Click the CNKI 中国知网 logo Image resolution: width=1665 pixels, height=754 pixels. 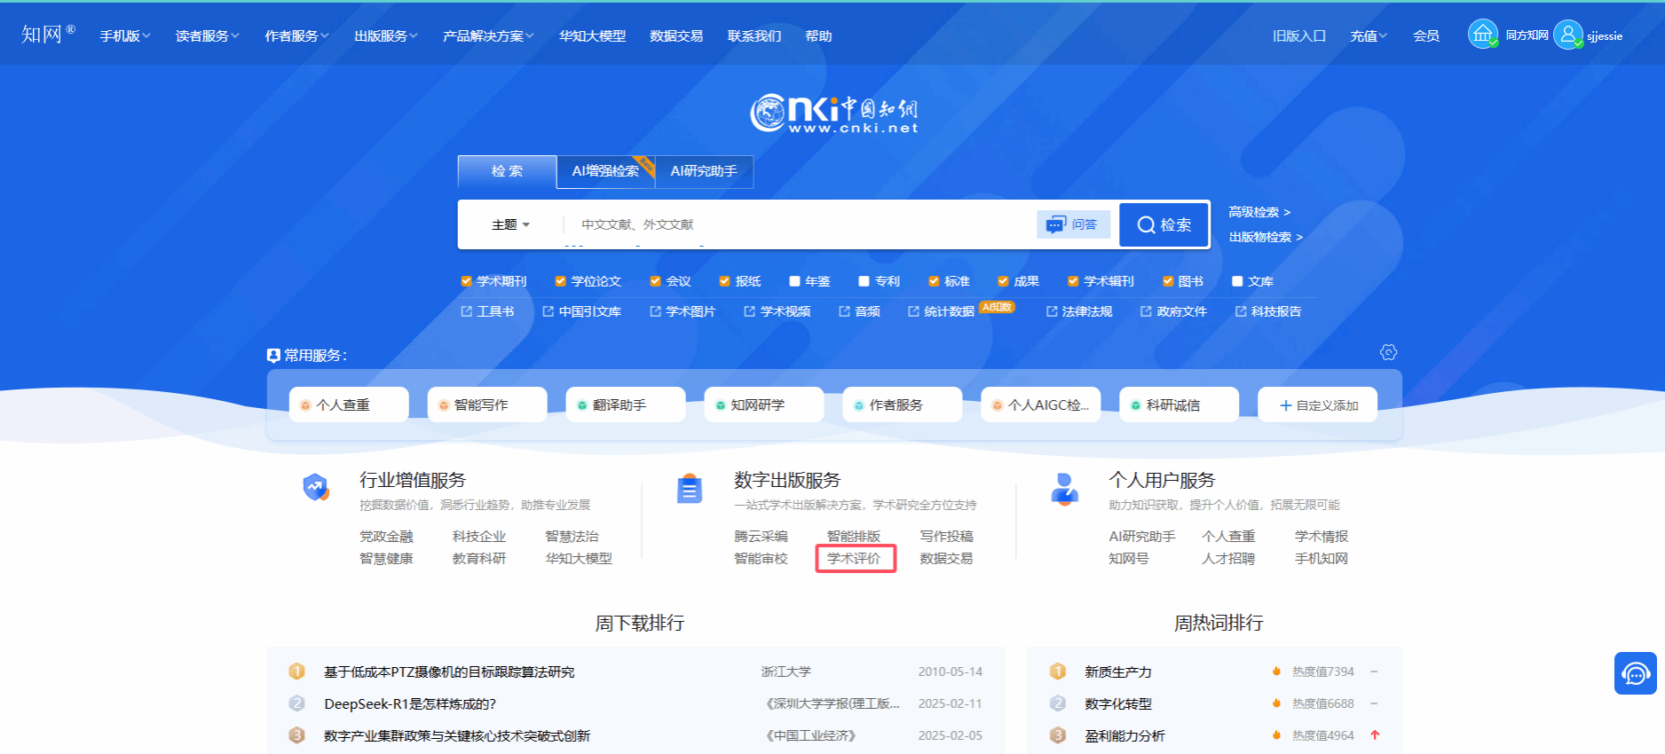(834, 114)
